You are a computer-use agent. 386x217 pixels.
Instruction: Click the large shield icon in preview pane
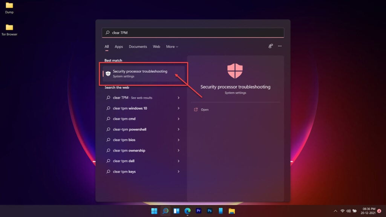[x=235, y=71]
